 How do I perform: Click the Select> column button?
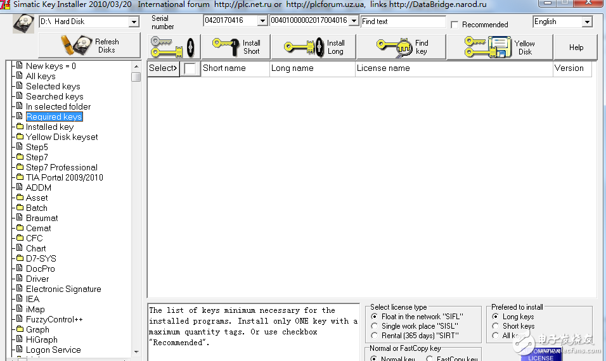pos(163,68)
